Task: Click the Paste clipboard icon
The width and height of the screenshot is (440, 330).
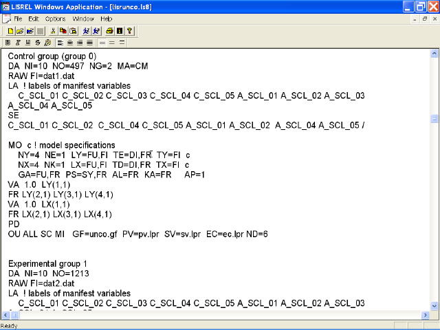Action: tap(73, 31)
